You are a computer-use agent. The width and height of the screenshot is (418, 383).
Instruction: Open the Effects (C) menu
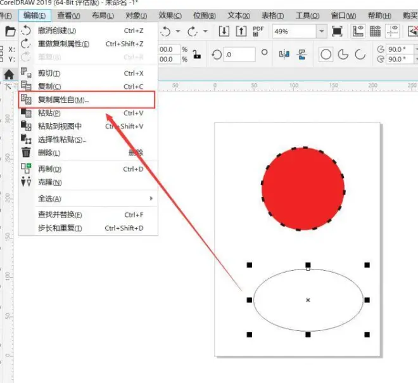[170, 16]
